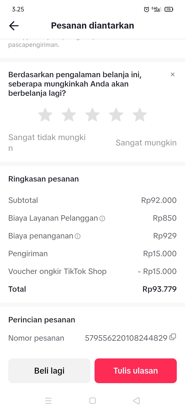Show info for Biaya penanganan
Screen dimensions: 185x412
(x=78, y=236)
